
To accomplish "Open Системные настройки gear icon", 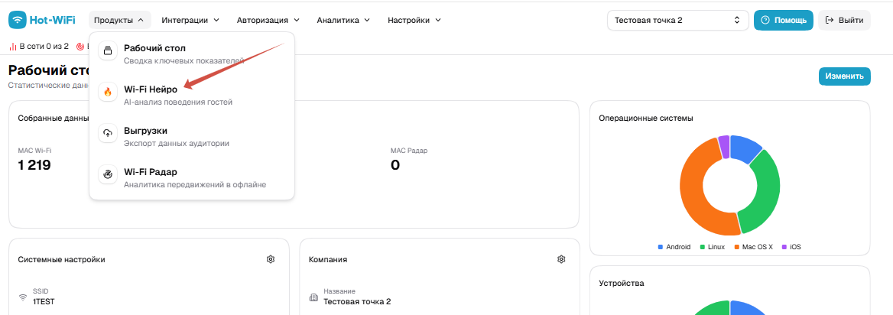I will coord(271,259).
